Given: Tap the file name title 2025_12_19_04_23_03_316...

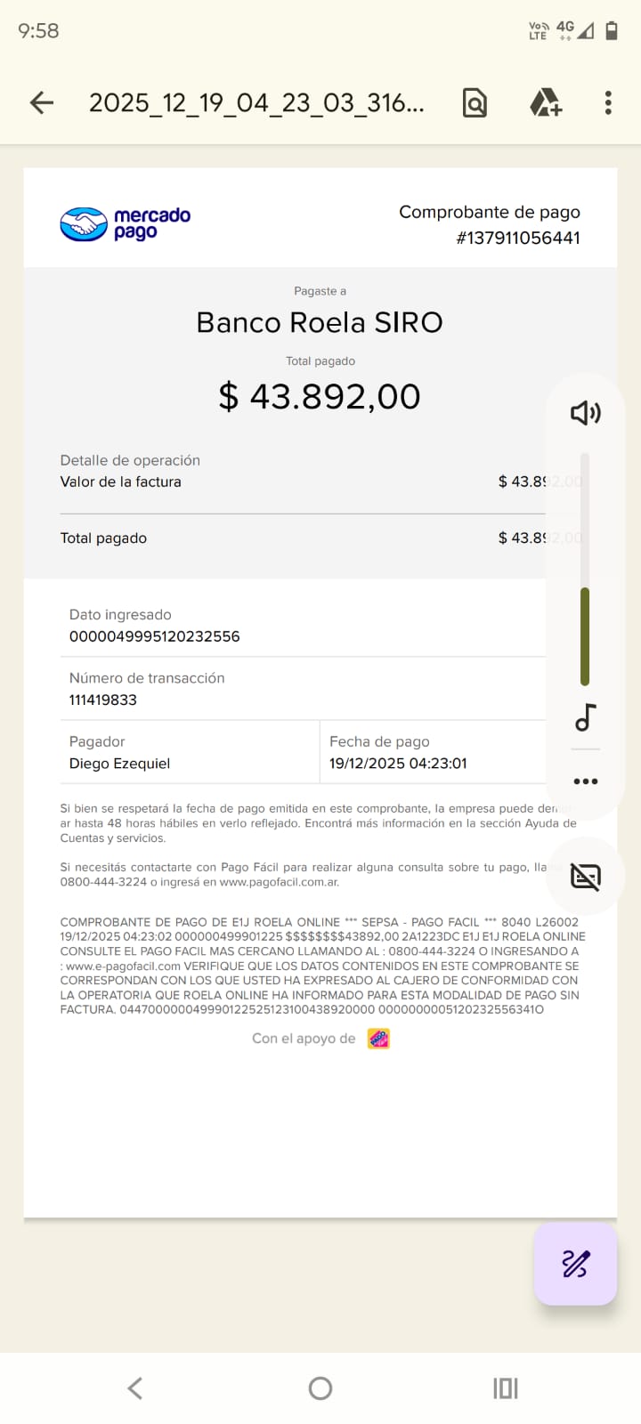Looking at the screenshot, I should 256,103.
